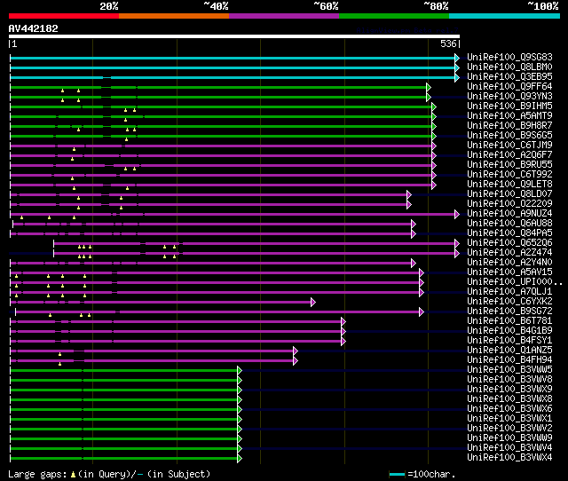Select the UniRef100_C6TJM9 label
This screenshot has height=481, width=568.
tap(509, 146)
